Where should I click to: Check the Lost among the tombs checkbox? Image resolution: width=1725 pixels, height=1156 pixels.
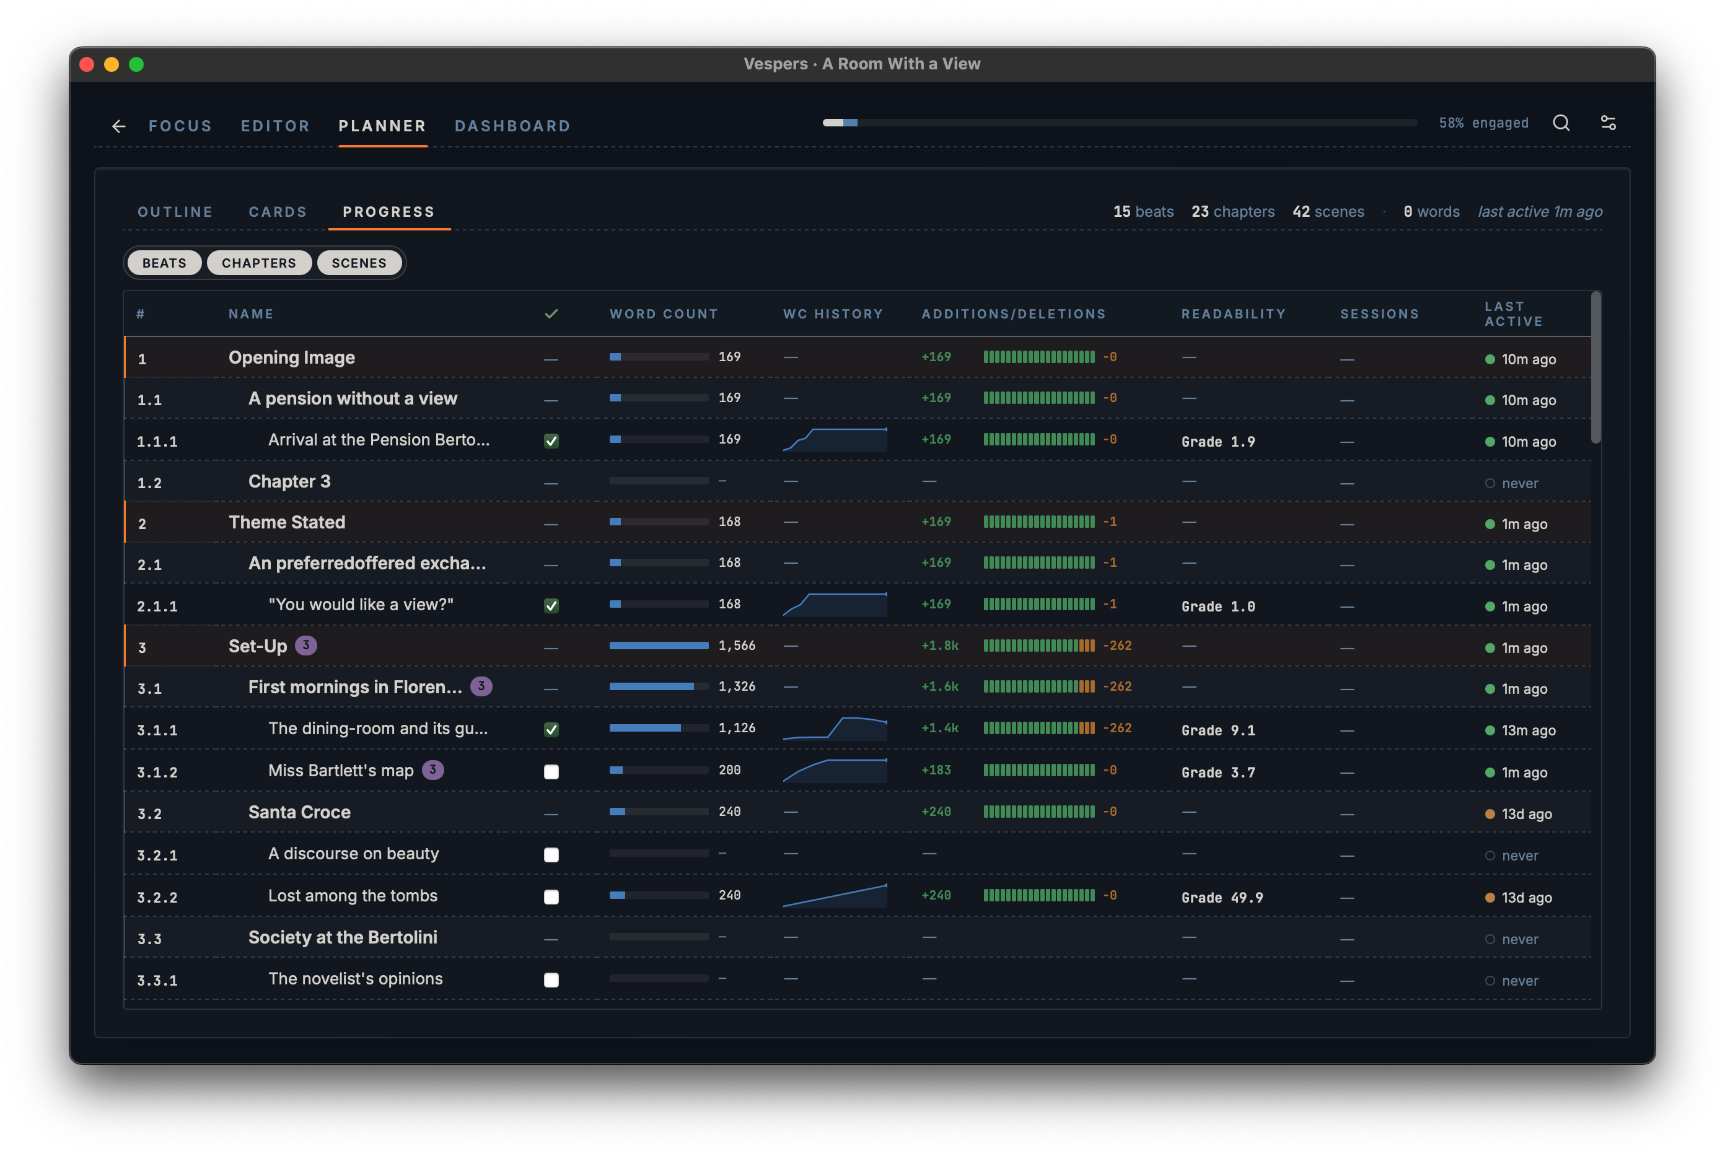(551, 897)
